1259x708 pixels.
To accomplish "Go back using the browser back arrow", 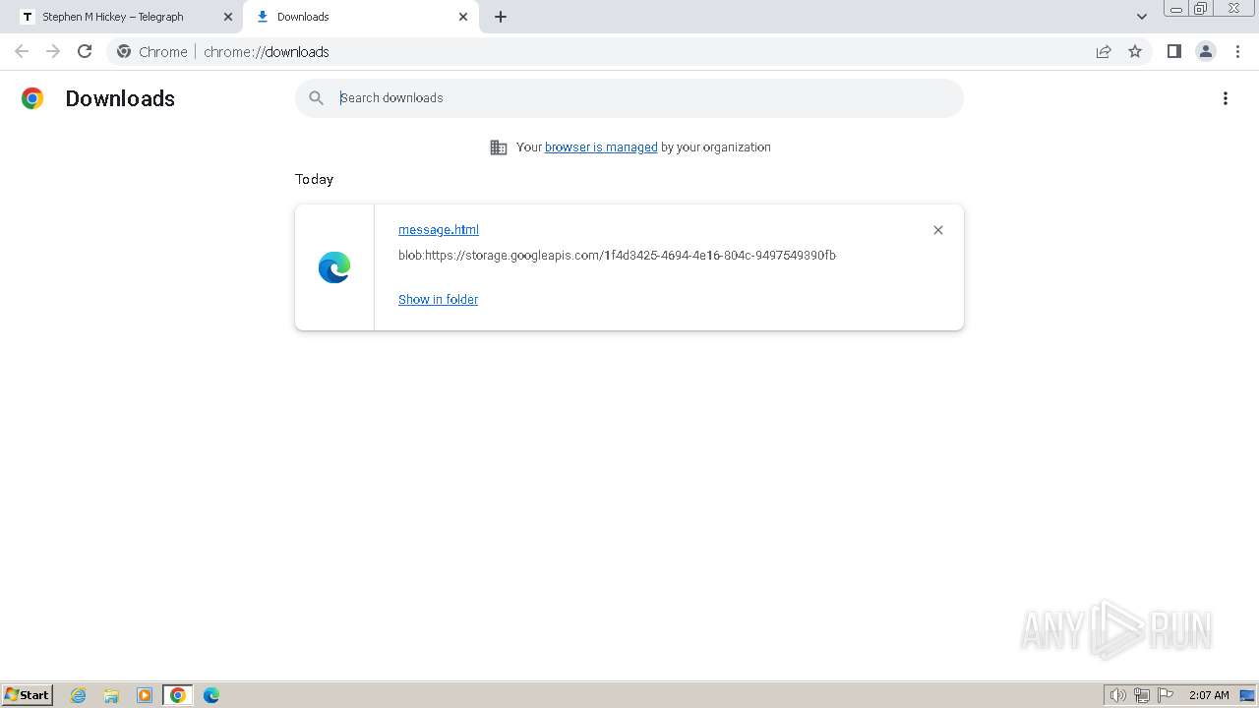I will [22, 51].
